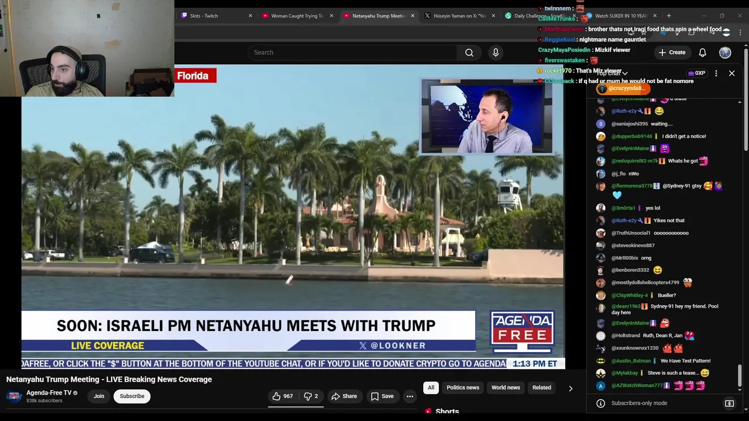749x421 pixels.
Task: Click the @Austin_Batman chat avatar
Action: [600, 361]
